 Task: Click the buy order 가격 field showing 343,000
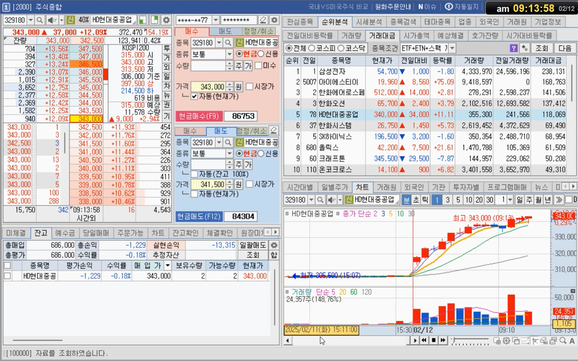click(209, 87)
